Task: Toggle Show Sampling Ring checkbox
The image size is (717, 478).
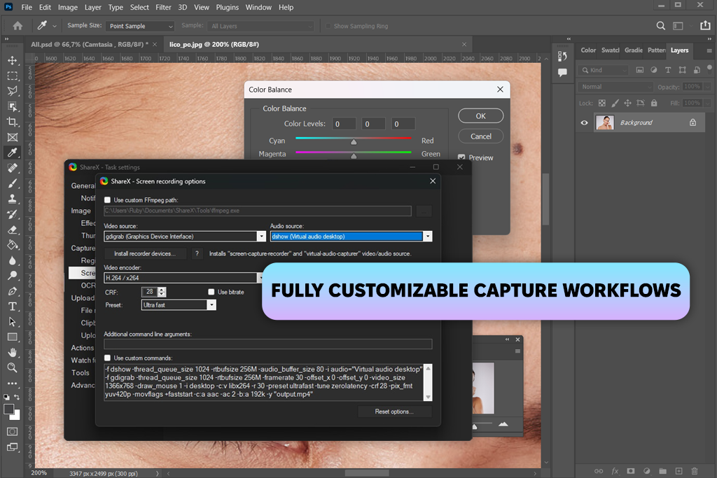Action: 328,26
